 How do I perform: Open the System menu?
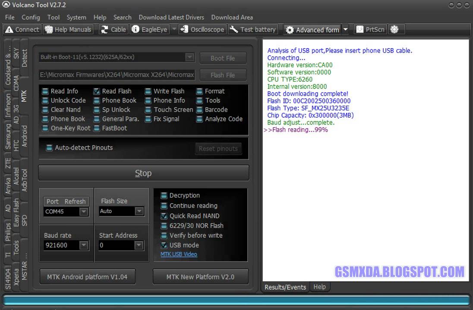coord(76,18)
